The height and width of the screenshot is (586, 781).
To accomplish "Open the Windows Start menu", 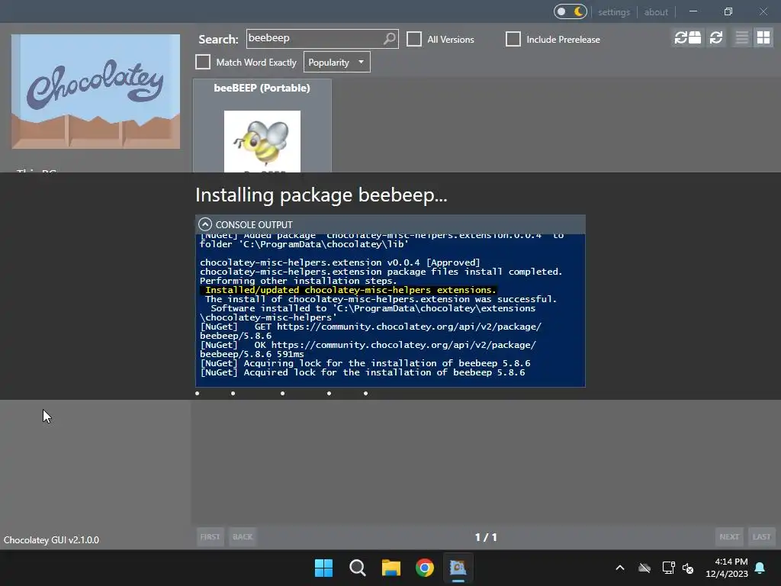I will [323, 568].
